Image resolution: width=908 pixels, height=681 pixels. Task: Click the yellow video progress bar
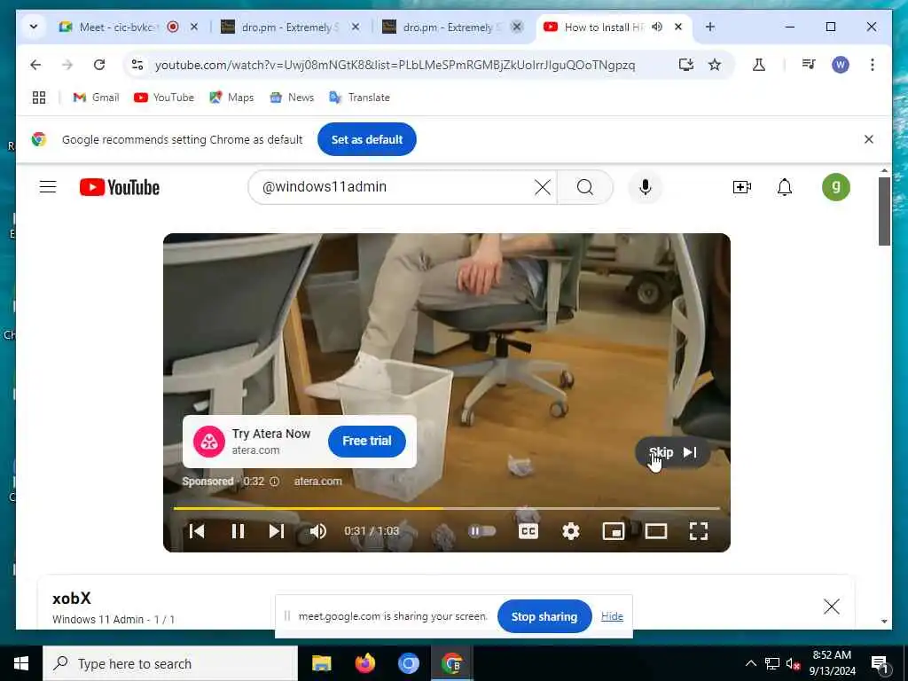(447, 508)
